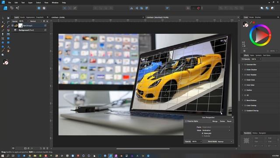
Task: Select the Crop tool
Action: 3,39
